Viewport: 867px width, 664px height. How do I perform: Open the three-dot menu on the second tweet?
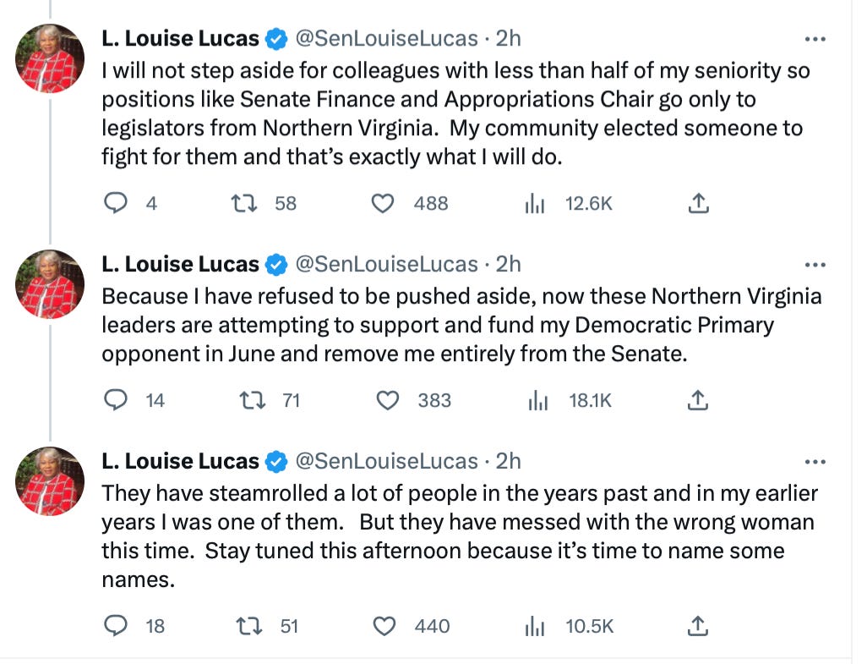816,263
